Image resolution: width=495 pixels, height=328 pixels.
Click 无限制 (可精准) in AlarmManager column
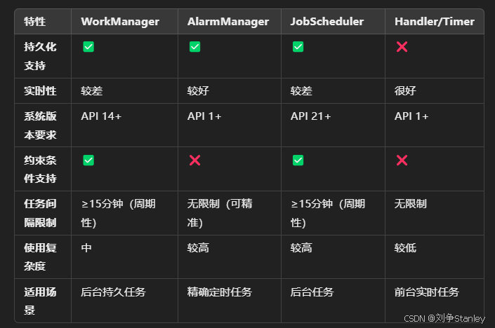coord(220,213)
